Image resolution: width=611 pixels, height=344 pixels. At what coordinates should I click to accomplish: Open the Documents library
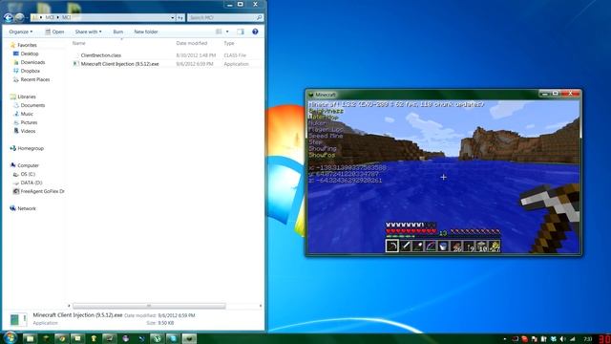coord(32,105)
